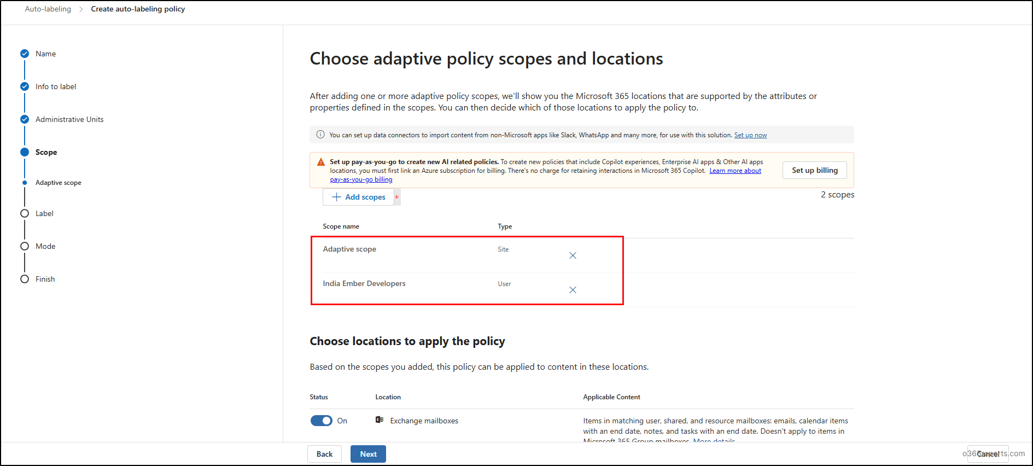1033x466 pixels.
Task: Jump to the Finish step
Action: click(x=45, y=279)
